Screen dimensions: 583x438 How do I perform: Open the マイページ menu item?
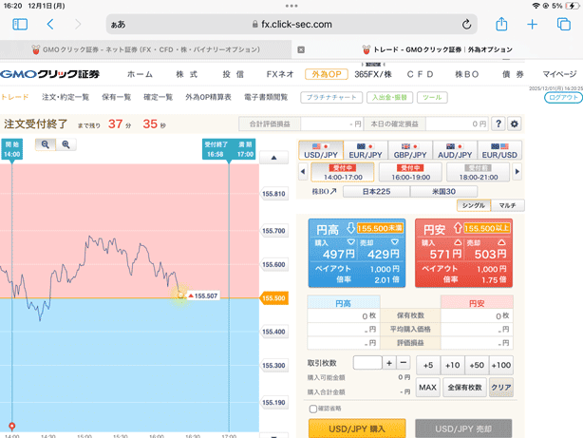pos(559,74)
